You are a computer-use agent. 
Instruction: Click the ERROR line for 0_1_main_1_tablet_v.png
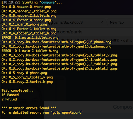(30, 37)
